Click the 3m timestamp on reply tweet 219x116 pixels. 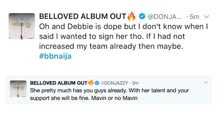click(x=135, y=83)
